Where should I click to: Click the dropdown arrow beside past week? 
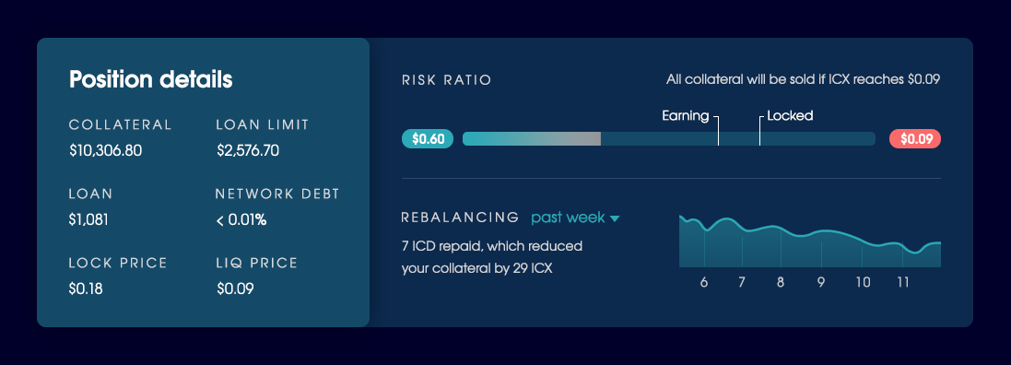click(x=615, y=218)
